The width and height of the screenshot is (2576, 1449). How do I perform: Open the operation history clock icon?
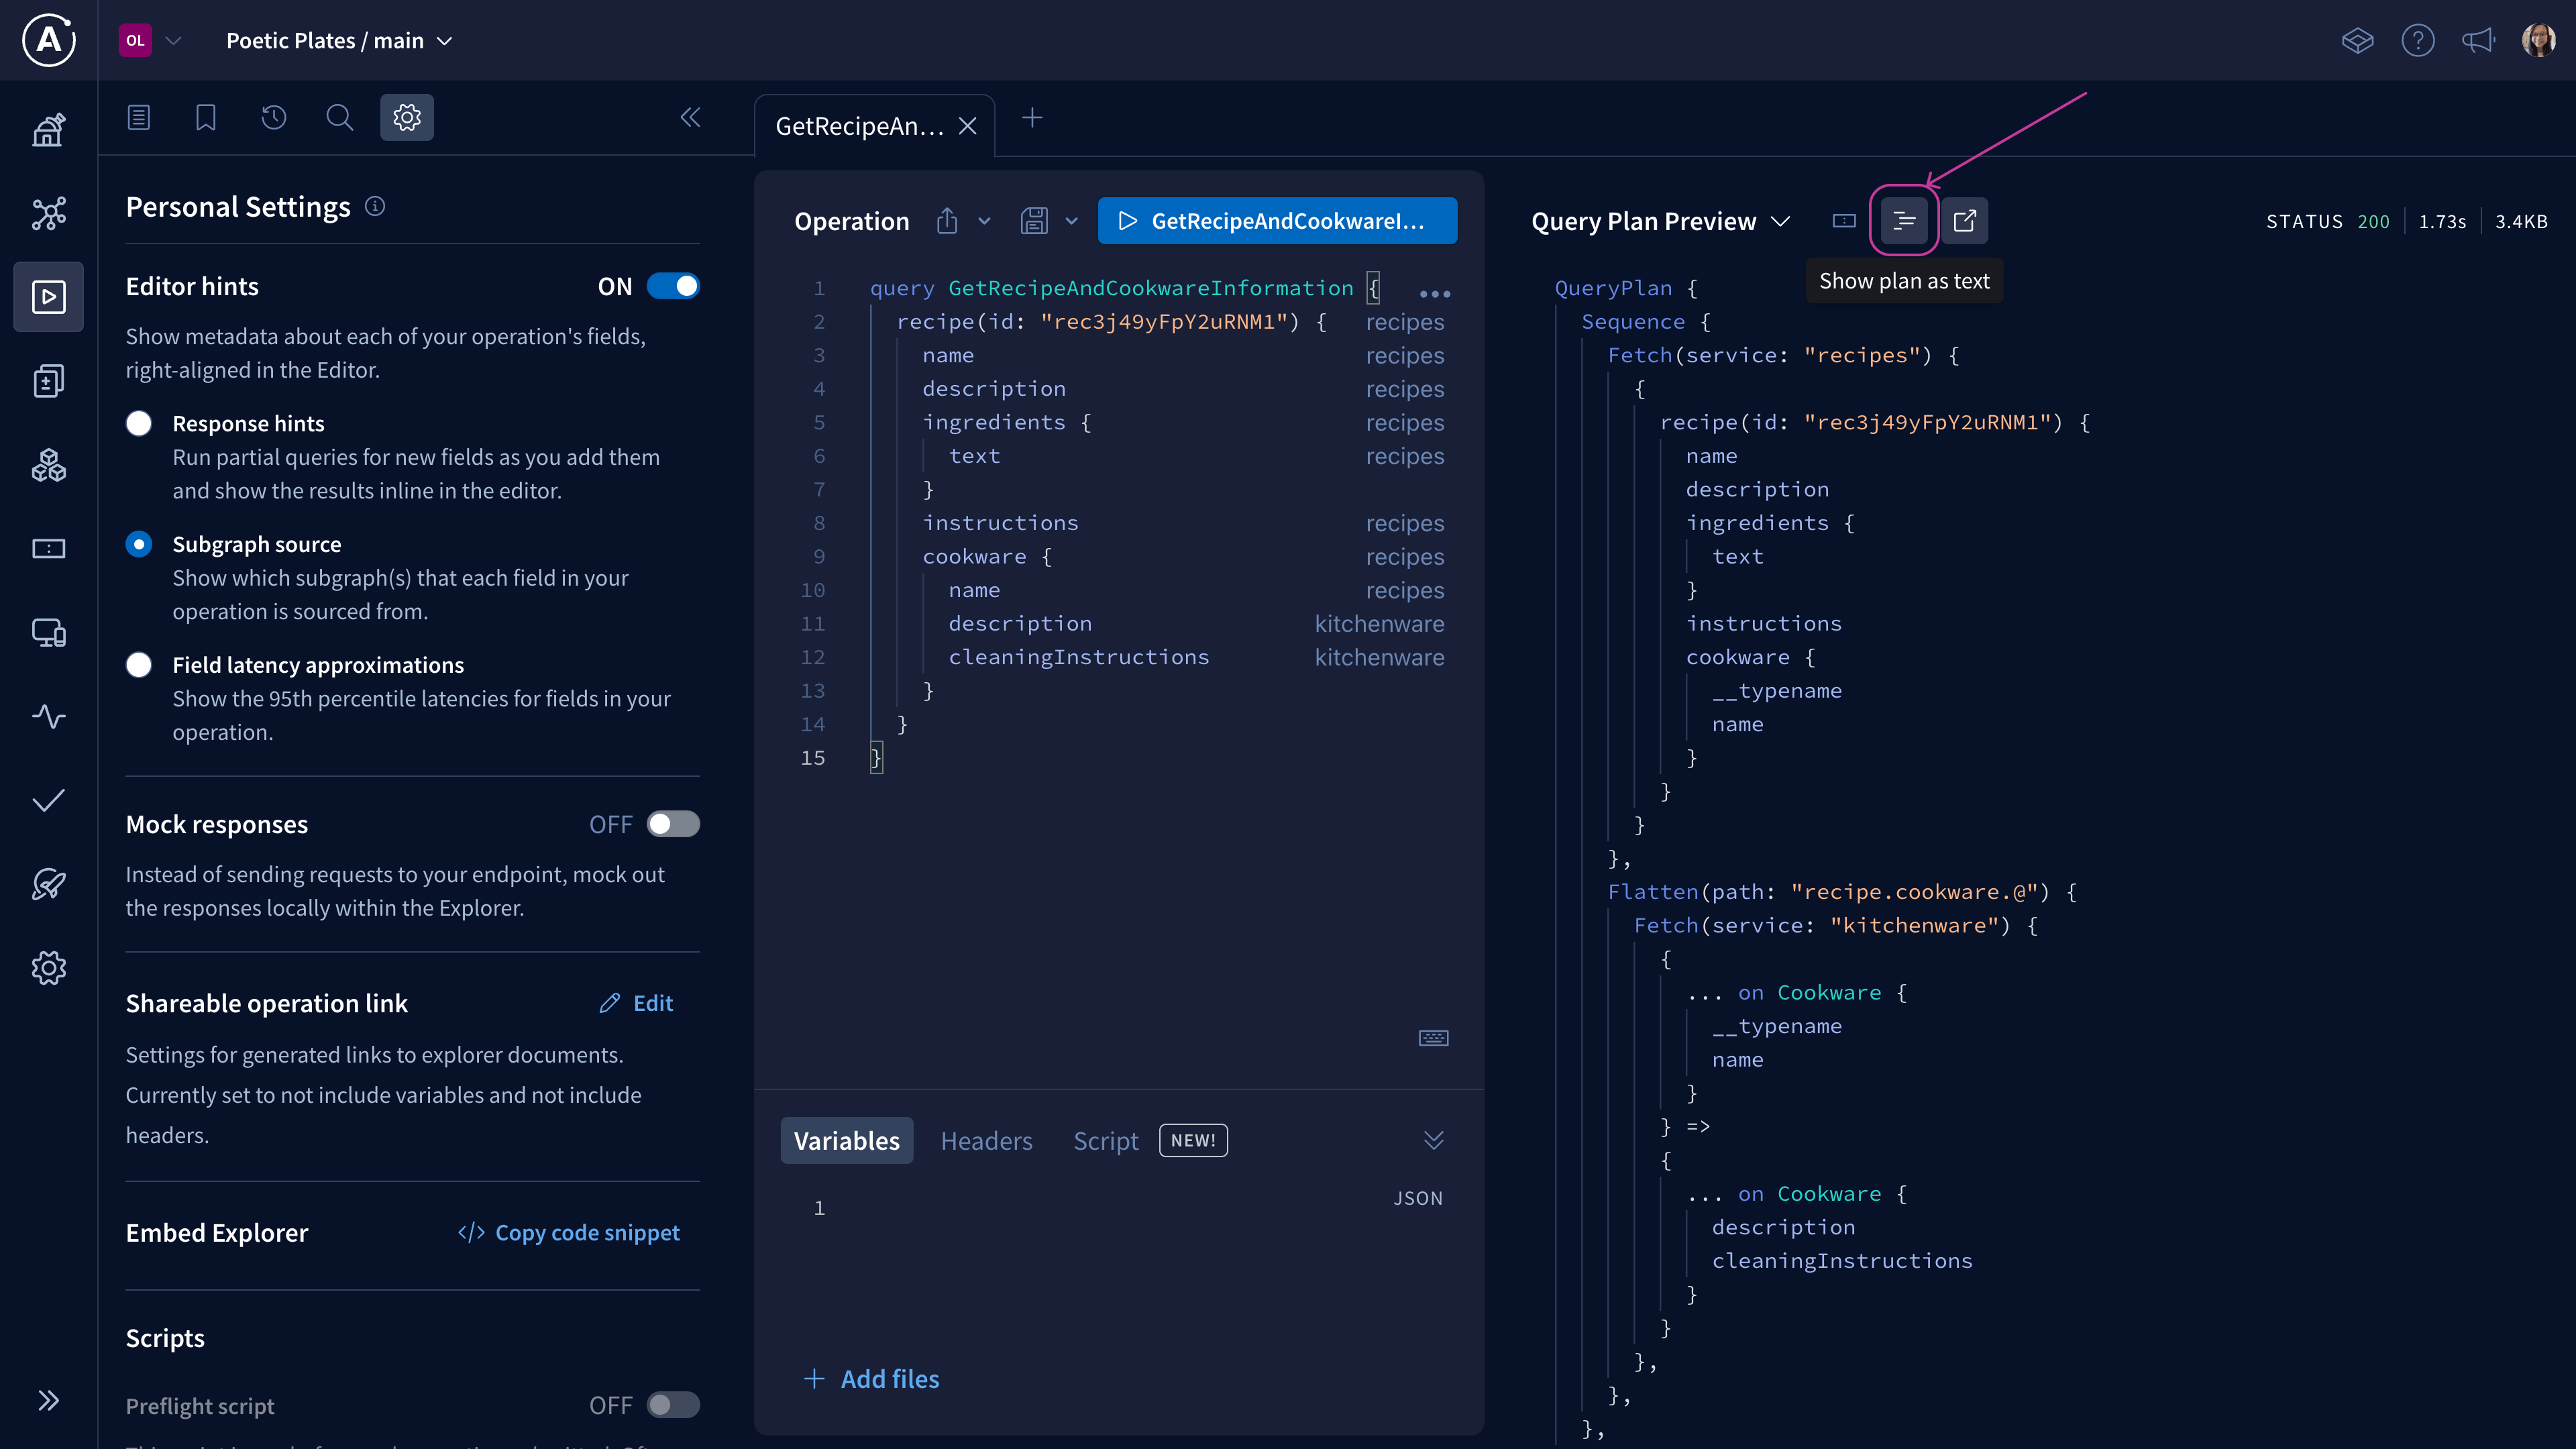point(273,118)
